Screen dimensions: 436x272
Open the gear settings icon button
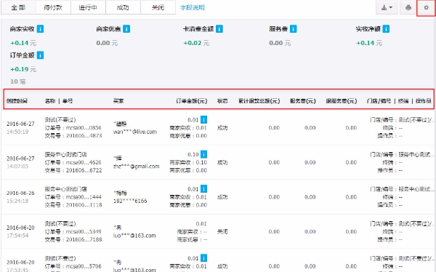[426, 7]
